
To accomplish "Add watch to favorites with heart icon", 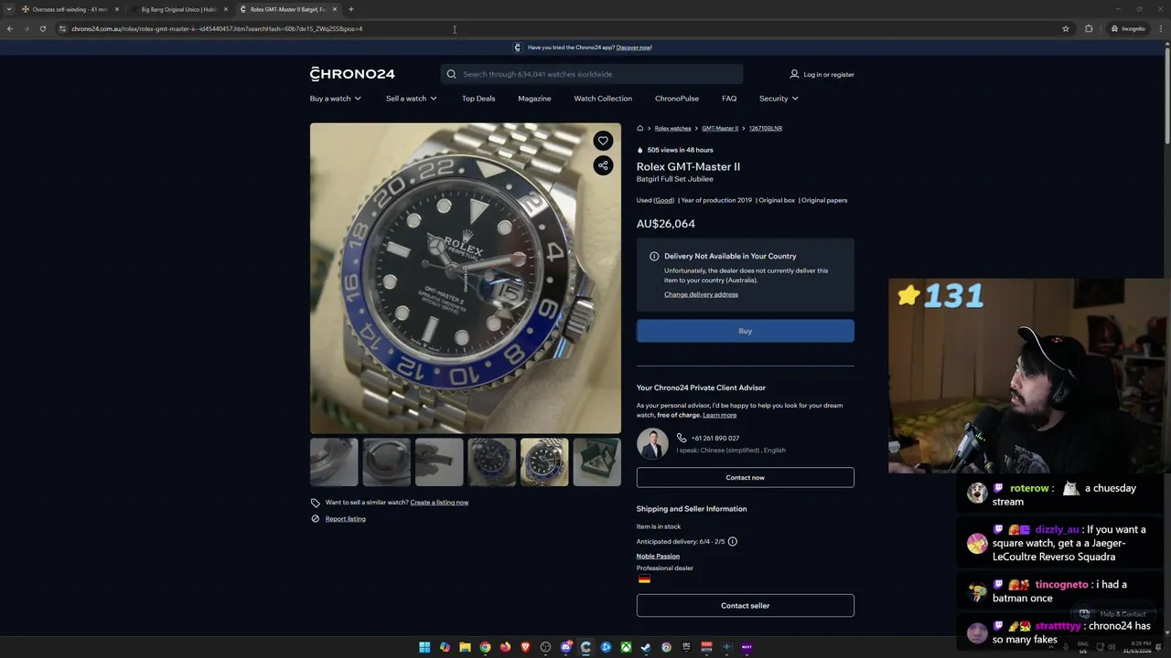I will coord(603,141).
